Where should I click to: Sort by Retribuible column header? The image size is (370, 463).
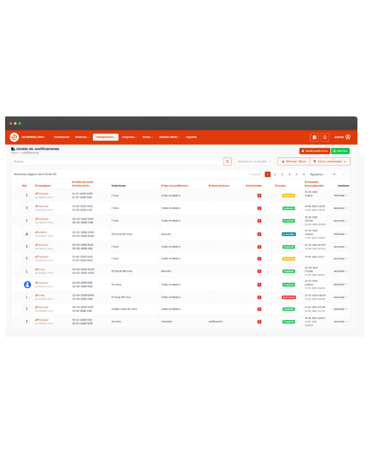tap(254, 186)
